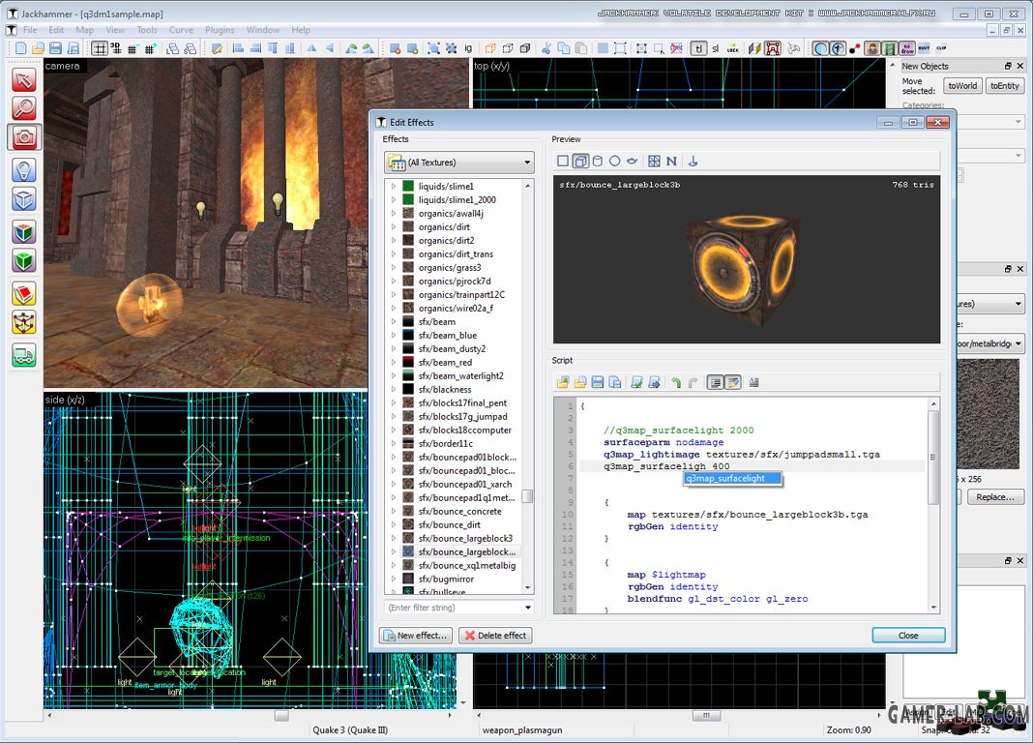
Task: Click the New map document icon
Action: [21, 48]
